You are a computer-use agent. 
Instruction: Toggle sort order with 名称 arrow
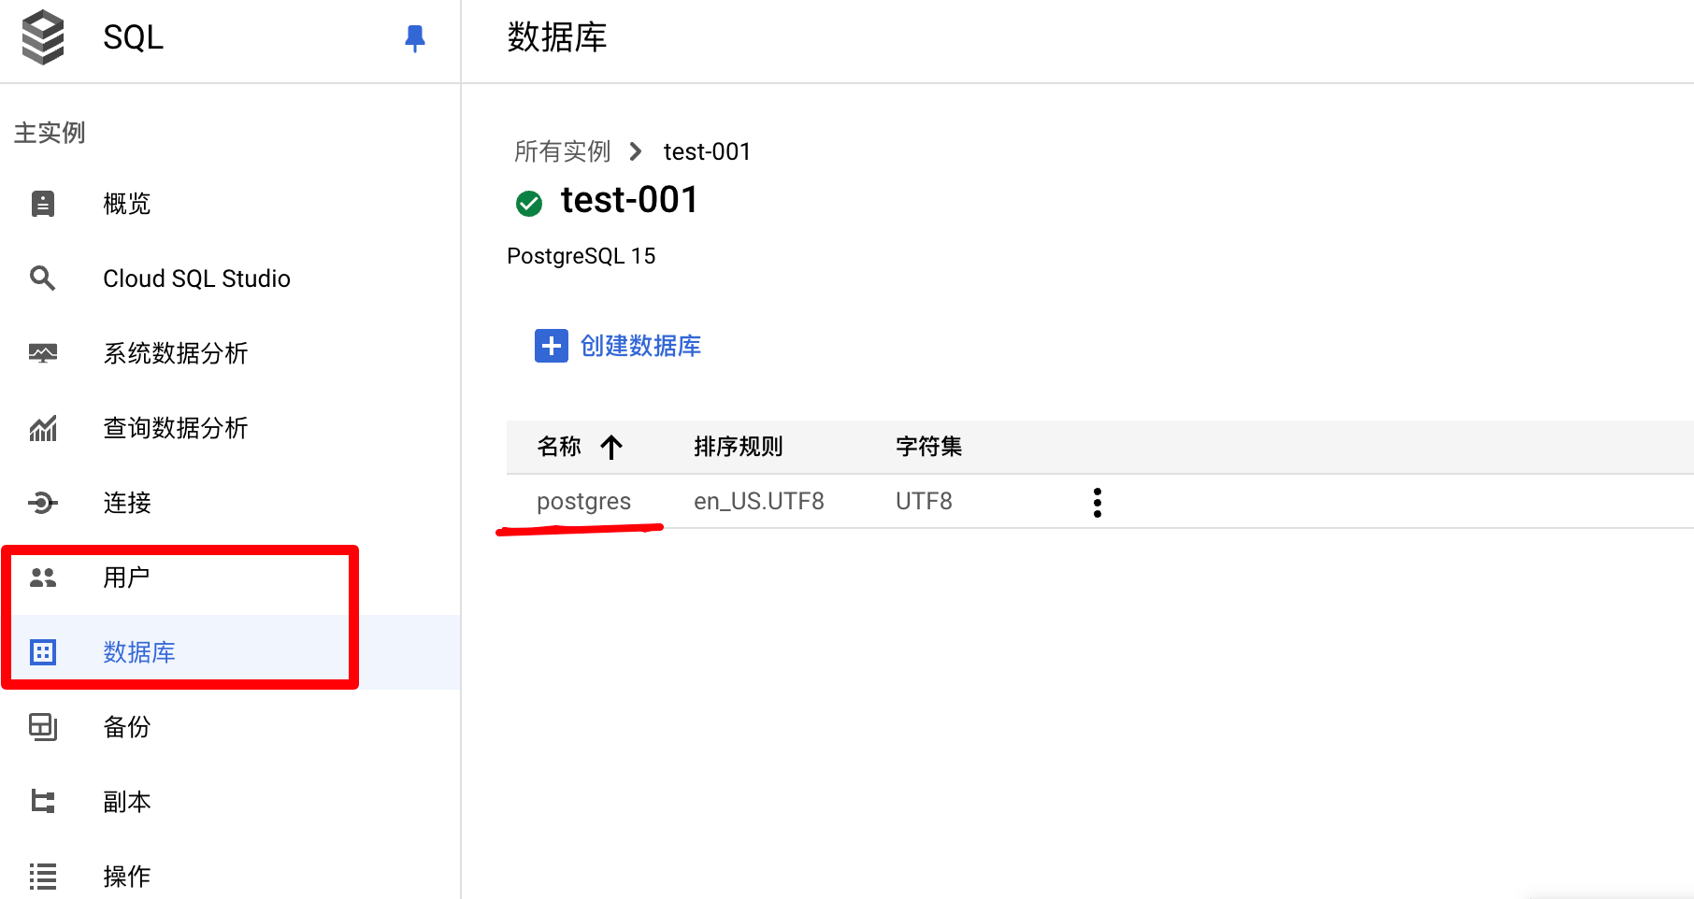(x=611, y=448)
